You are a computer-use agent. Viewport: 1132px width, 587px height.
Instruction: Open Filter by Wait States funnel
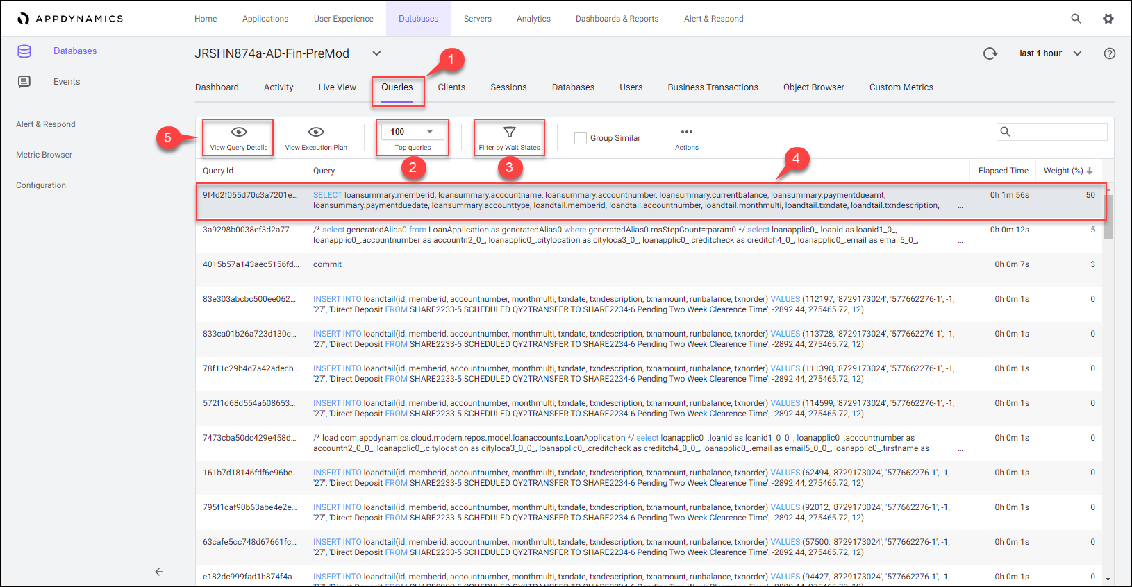point(509,133)
